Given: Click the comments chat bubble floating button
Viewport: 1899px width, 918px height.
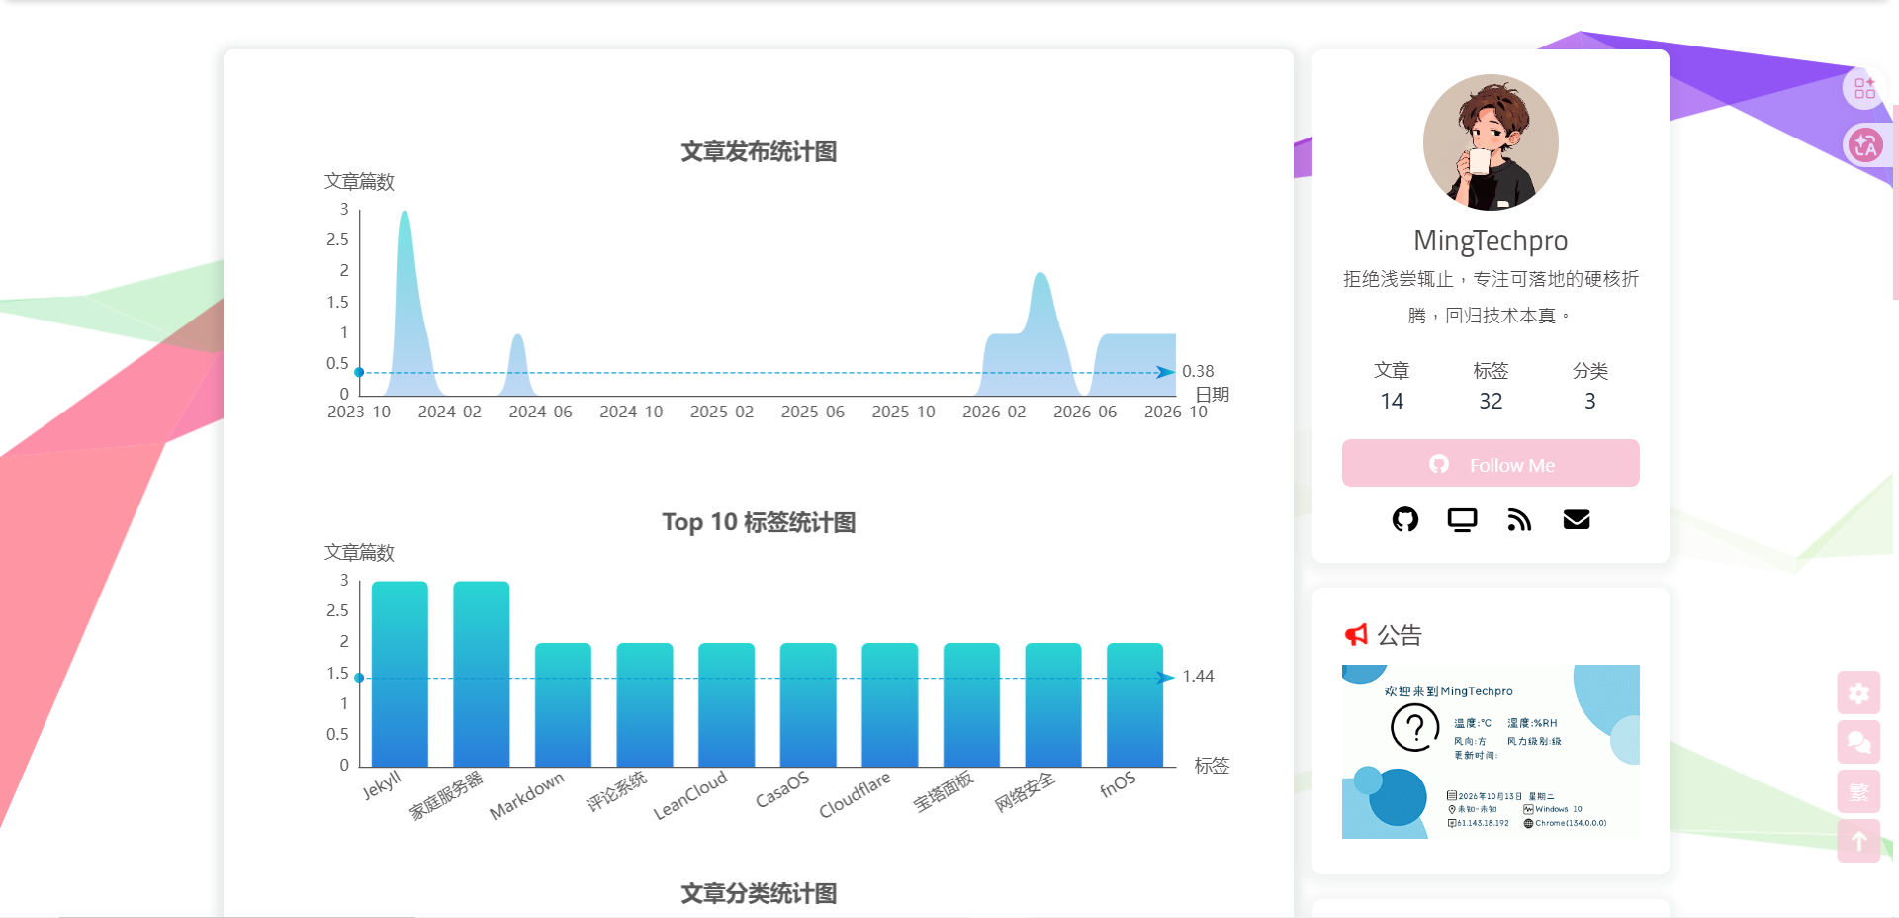Looking at the screenshot, I should [x=1858, y=742].
